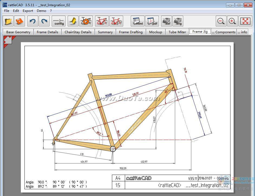Export drawing as .svg
Viewport: 255px width, 196px height.
[178, 21]
